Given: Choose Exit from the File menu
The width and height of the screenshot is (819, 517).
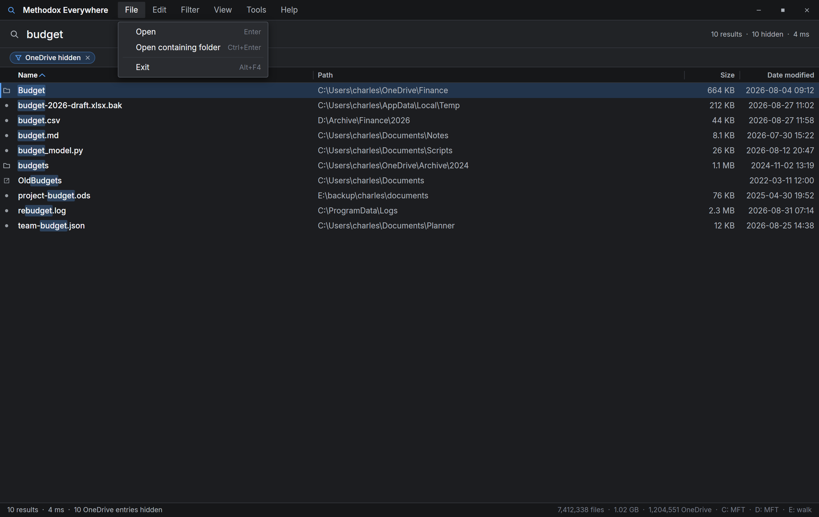Looking at the screenshot, I should tap(193, 67).
